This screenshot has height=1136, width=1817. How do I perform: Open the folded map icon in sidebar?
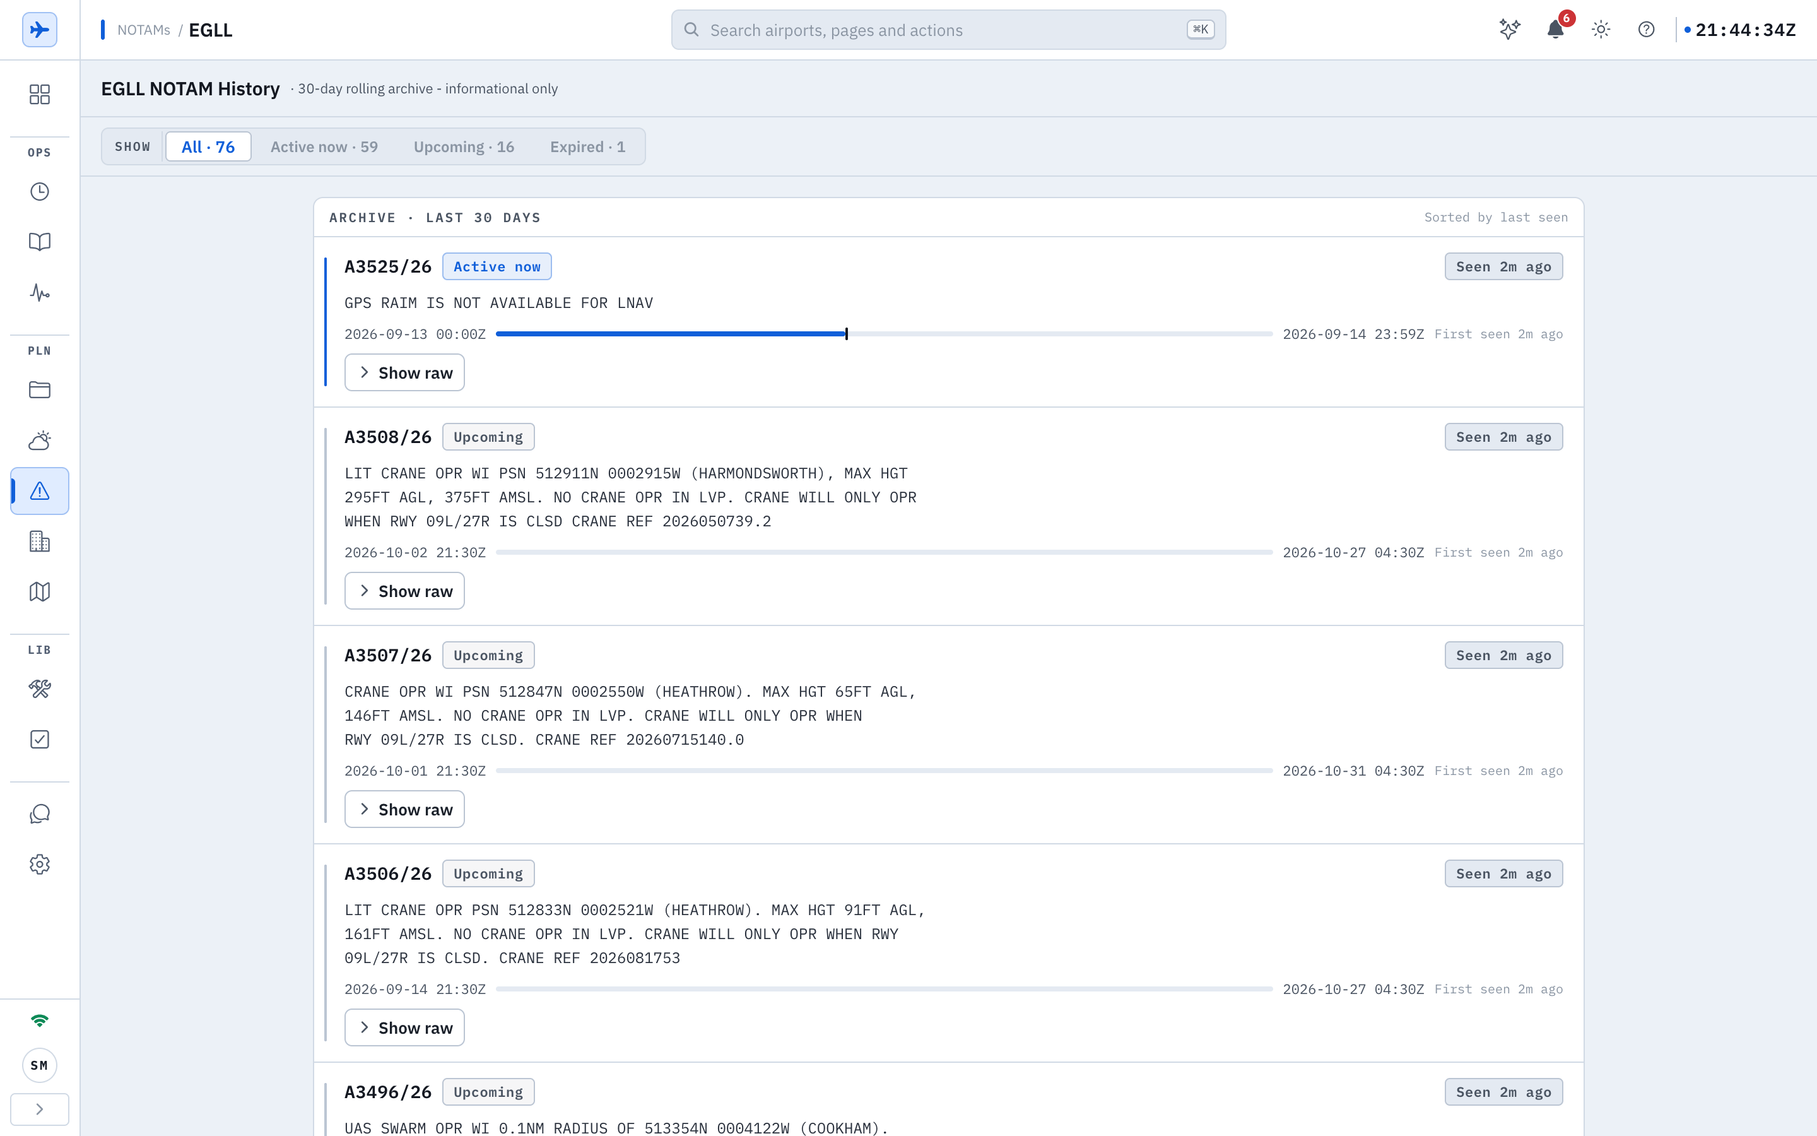tap(40, 591)
